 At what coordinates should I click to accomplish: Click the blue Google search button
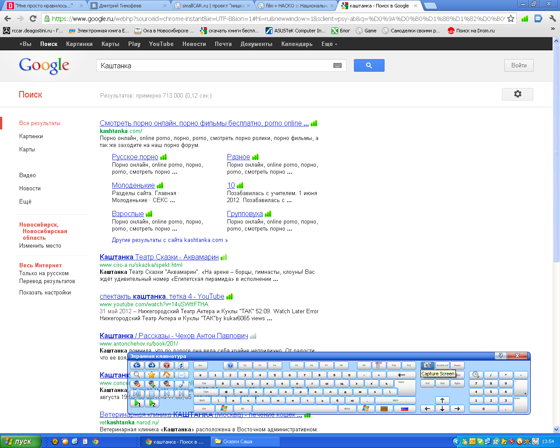tap(369, 66)
